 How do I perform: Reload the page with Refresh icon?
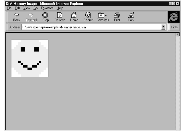pos(60,15)
